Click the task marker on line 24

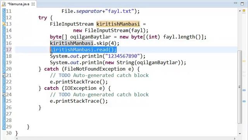(x=4, y=95)
